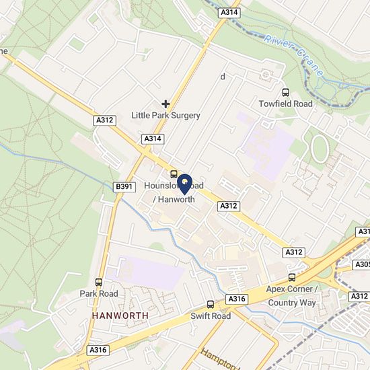The height and width of the screenshot is (370, 370).
Task: Click the HANWORTH district label
Action: 120,316
